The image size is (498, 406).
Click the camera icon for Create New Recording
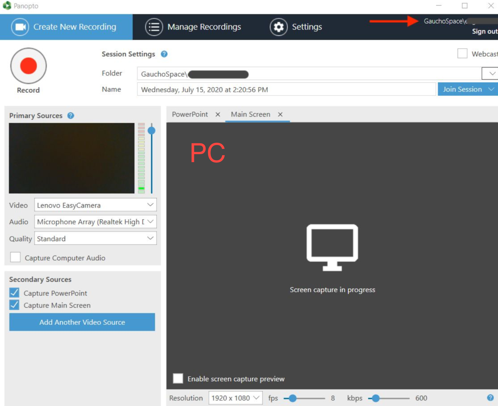[20, 27]
